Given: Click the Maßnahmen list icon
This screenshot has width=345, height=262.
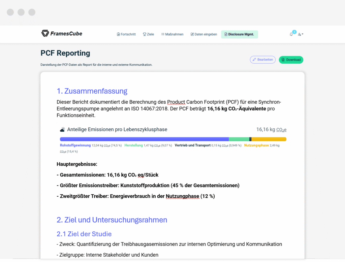Looking at the screenshot, I should 163,34.
